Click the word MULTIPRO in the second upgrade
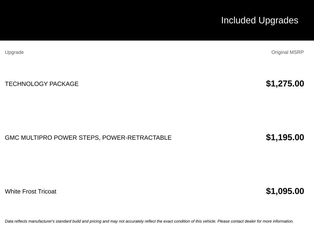This screenshot has height=236, width=314. pos(36,138)
